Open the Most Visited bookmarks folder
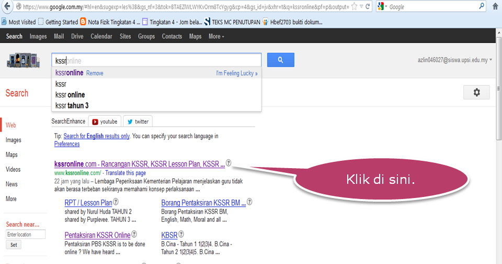The image size is (502, 264). (x=19, y=22)
